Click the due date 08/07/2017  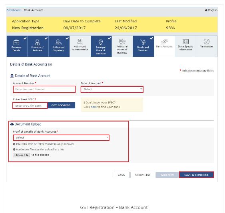[x=74, y=28]
